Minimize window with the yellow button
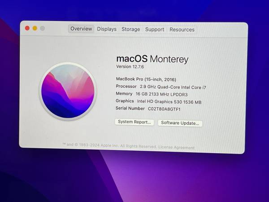 (x=35, y=28)
